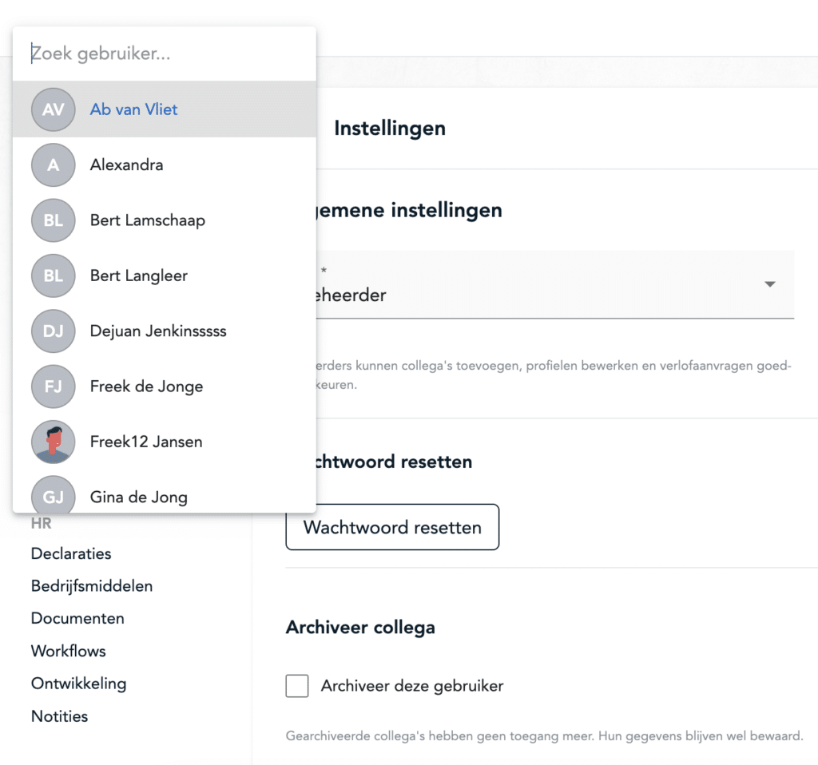Screen dimensions: 818x765
Task: Open the role dropdown arrow
Action: tap(769, 284)
